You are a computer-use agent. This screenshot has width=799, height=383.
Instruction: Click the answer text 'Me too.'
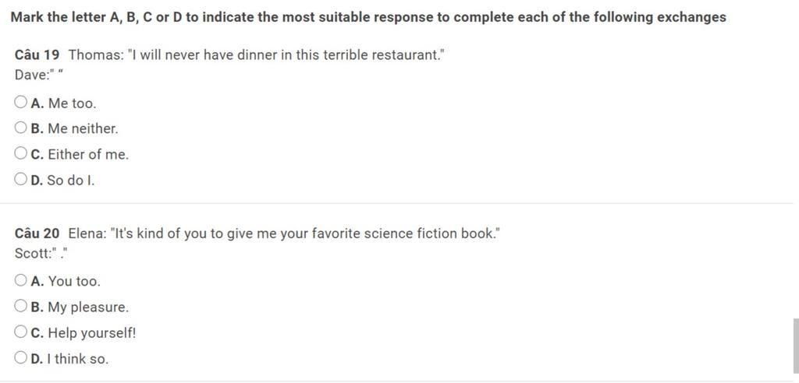72,104
